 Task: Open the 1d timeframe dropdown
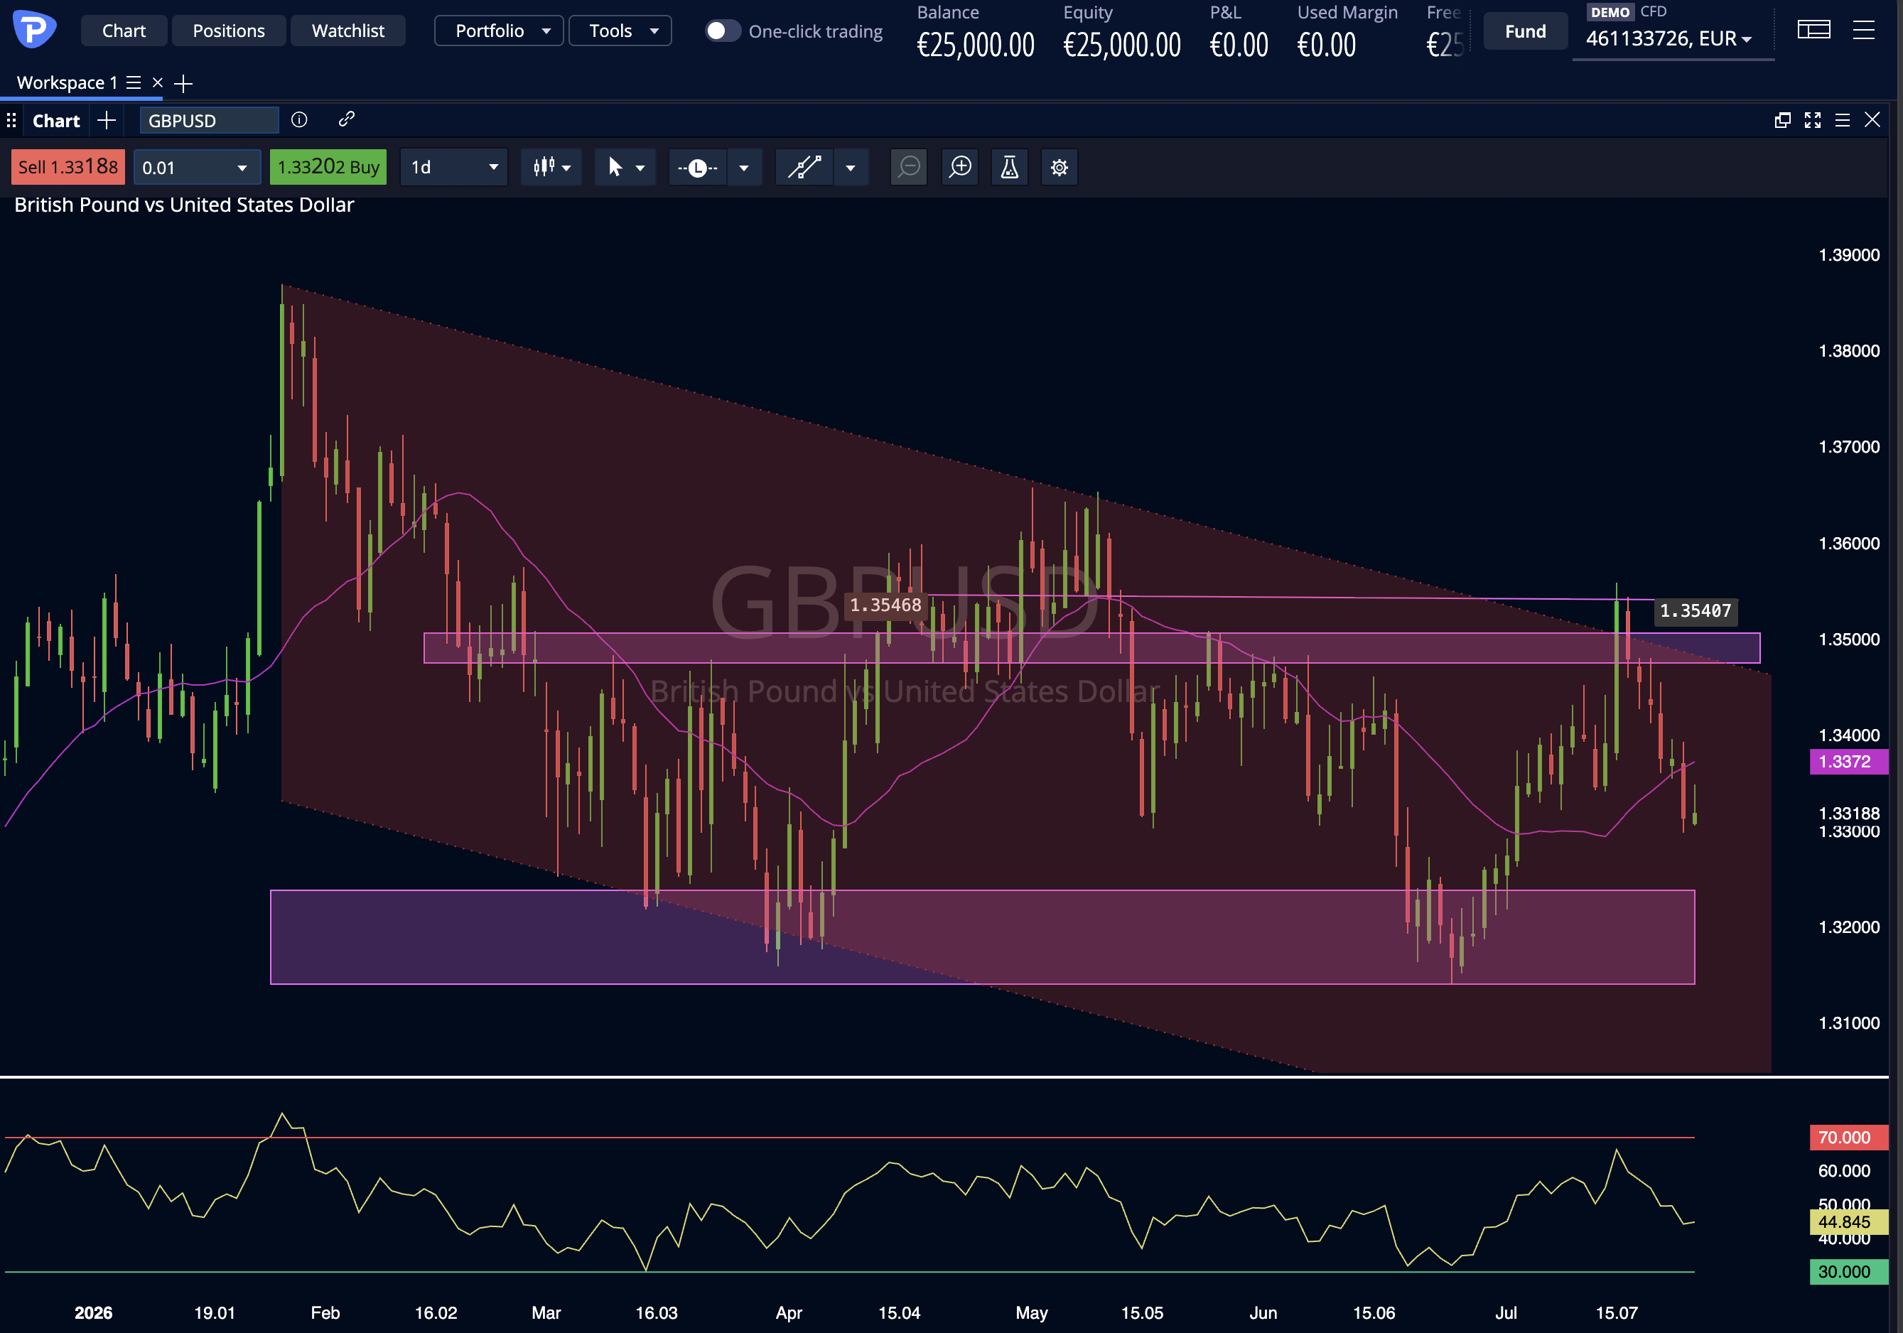coord(453,168)
